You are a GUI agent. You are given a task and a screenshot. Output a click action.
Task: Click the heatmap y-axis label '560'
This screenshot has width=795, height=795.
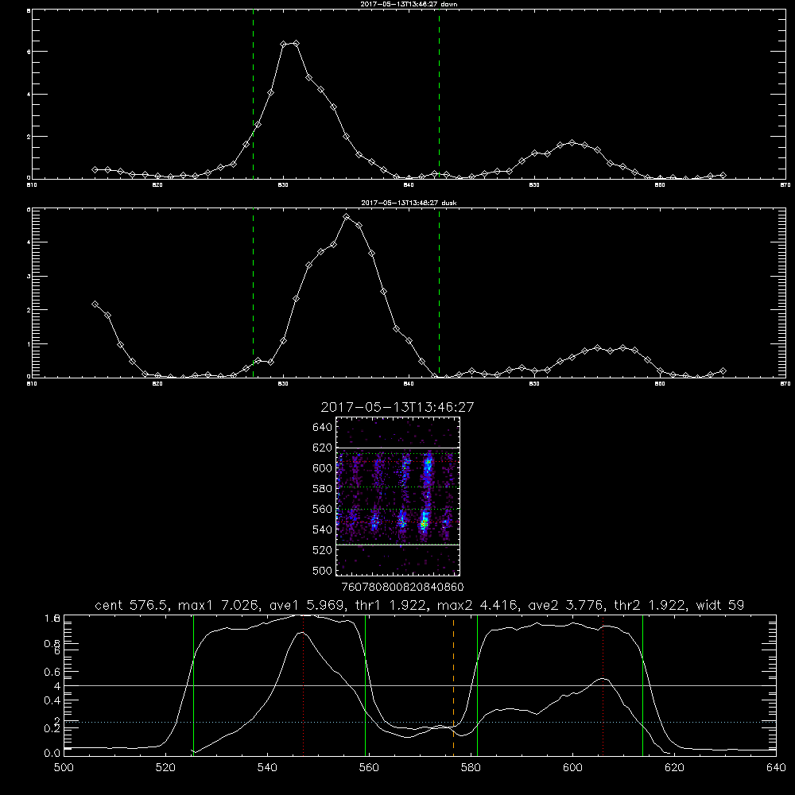[323, 509]
